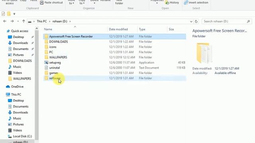The image size is (255, 143).
Task: Expand the address bar history dropdown
Action: (x=191, y=21)
